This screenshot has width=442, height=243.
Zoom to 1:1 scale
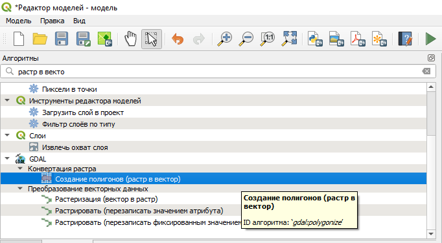[x=267, y=39]
